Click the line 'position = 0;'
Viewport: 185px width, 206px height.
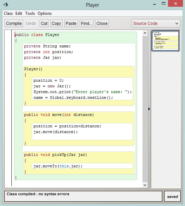49,80
